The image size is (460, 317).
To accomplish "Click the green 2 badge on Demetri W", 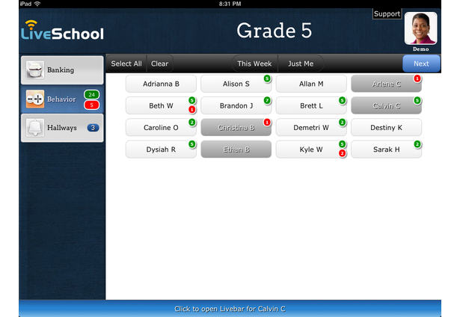I will point(342,123).
